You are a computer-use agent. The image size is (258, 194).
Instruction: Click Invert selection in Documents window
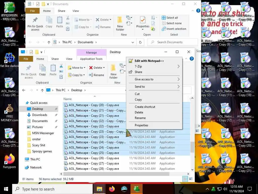(174, 29)
